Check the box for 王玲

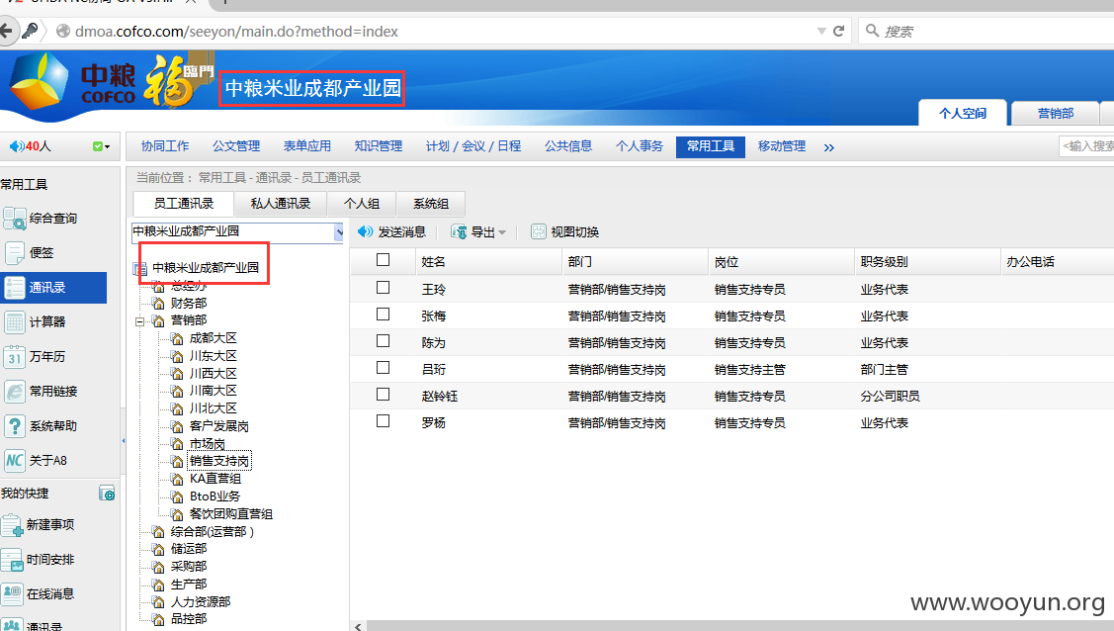click(383, 287)
